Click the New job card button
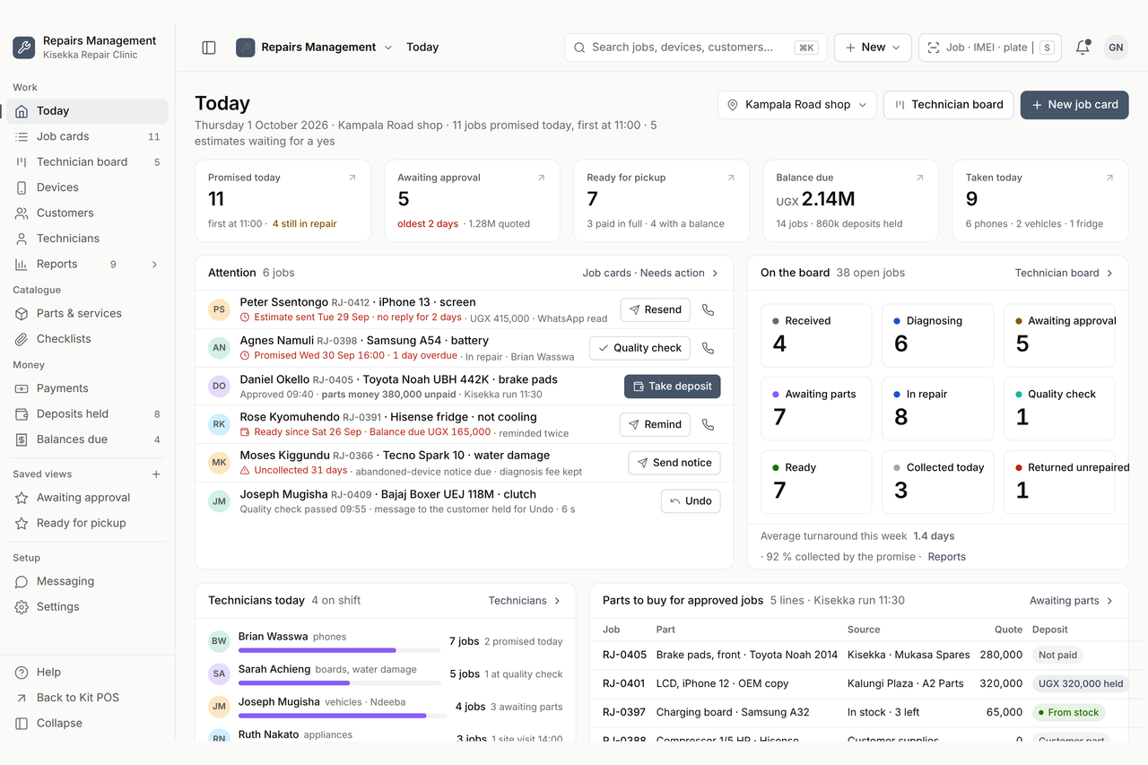Image resolution: width=1148 pixels, height=765 pixels. coord(1074,105)
